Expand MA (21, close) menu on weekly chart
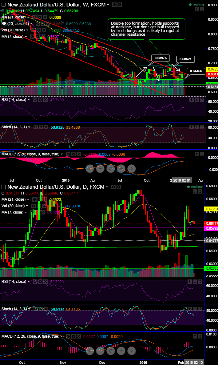This screenshot has height=365, width=218. 28,17
